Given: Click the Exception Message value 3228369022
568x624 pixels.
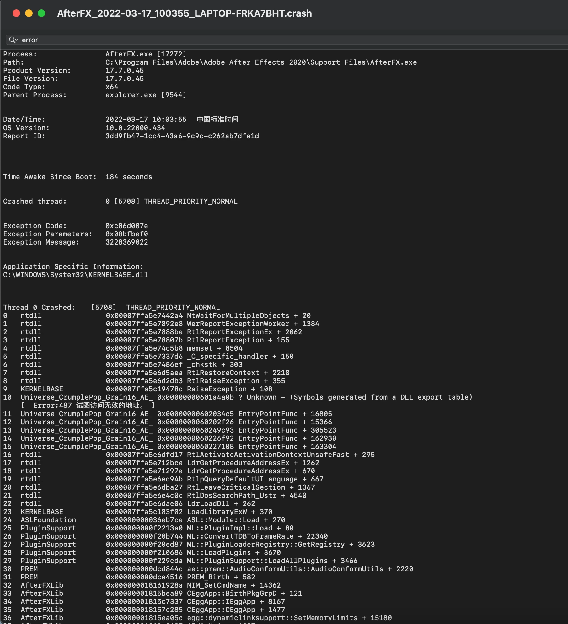Looking at the screenshot, I should [127, 242].
